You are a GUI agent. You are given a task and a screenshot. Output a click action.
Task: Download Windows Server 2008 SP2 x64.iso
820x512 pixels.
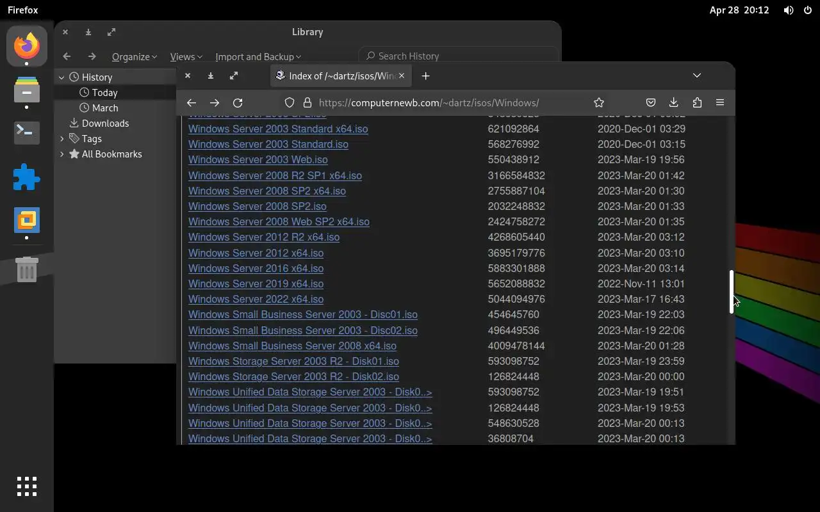point(267,191)
